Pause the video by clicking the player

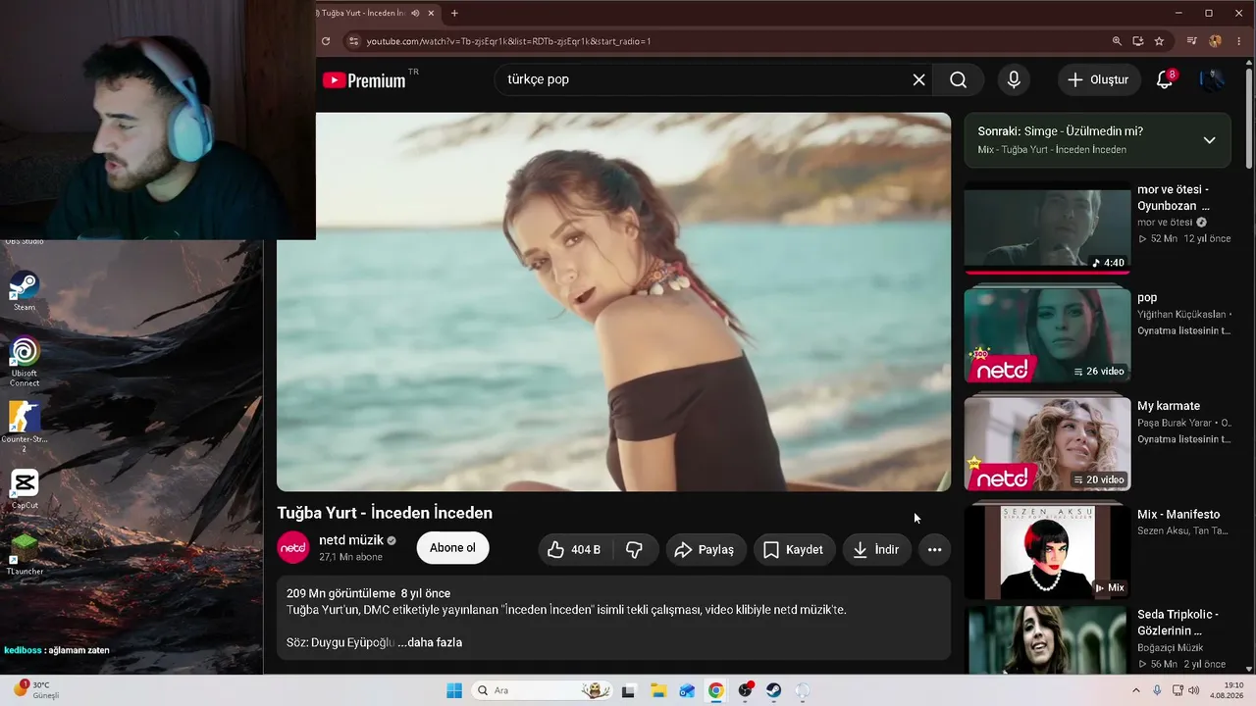613,302
